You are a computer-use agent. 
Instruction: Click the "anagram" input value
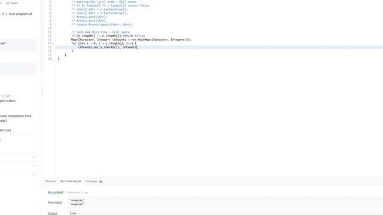(77, 201)
